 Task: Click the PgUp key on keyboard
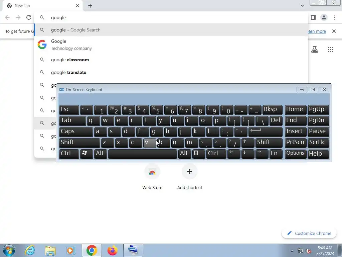pos(318,110)
